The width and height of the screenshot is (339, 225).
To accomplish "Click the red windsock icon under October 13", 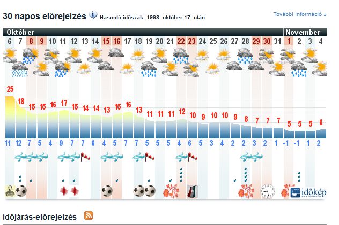I will [85, 157].
